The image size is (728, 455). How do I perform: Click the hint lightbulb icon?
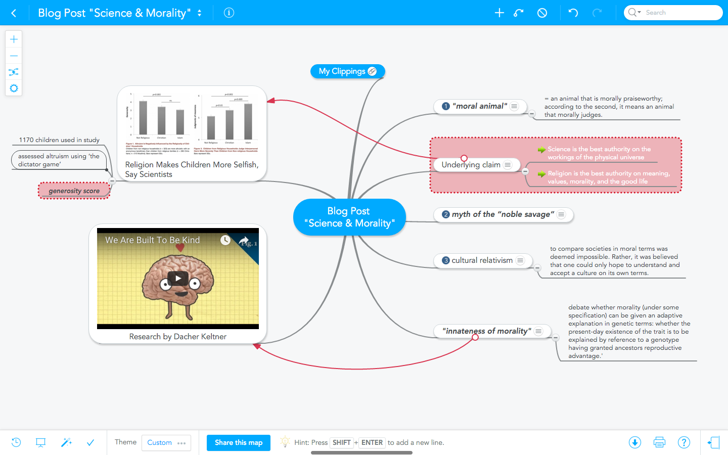click(x=285, y=441)
